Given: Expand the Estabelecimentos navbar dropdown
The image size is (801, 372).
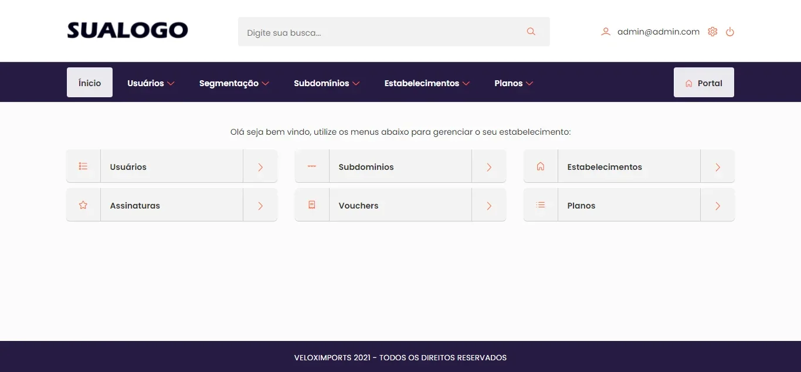Looking at the screenshot, I should point(427,83).
